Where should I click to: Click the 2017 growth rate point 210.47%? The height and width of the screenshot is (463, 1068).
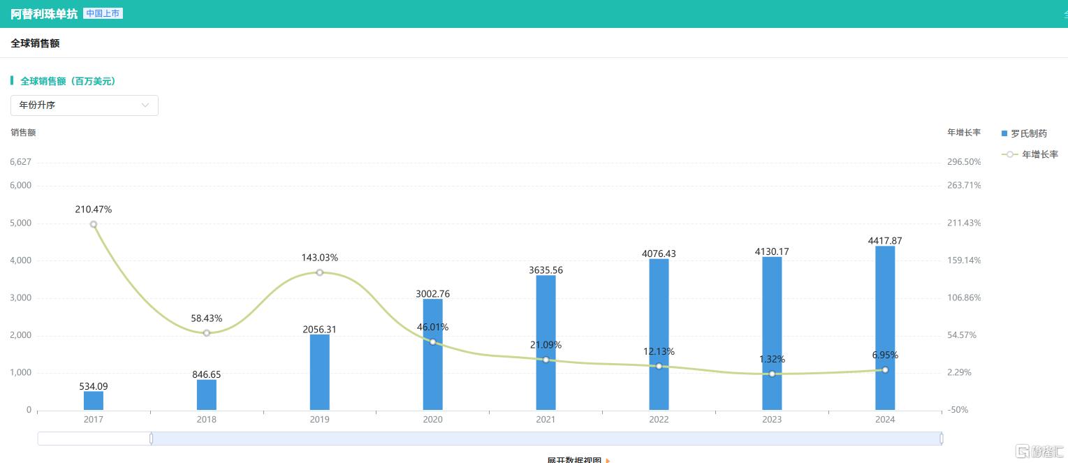94,224
